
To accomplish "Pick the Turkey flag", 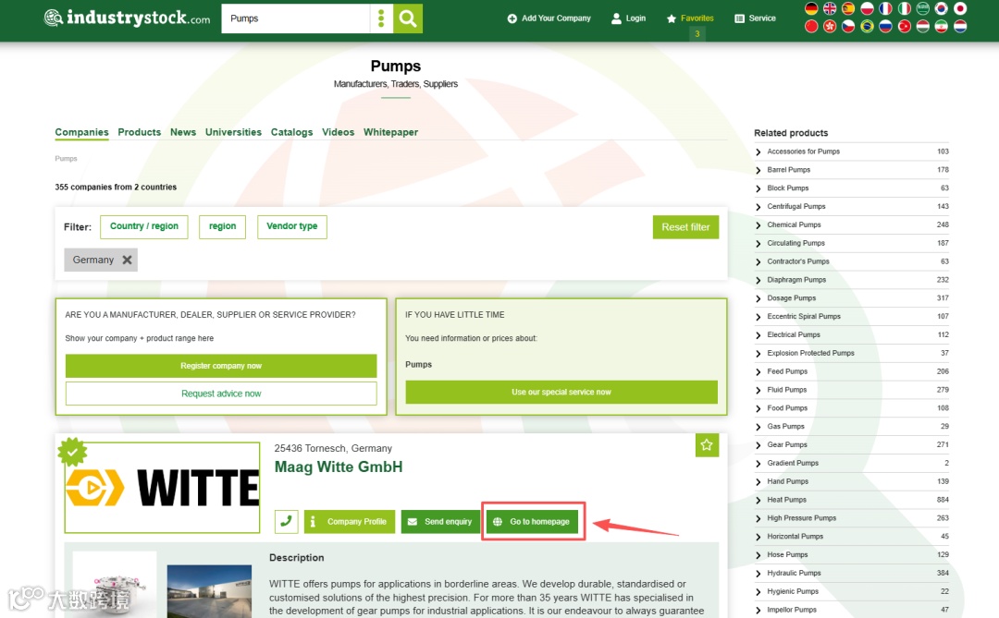I will tap(904, 27).
